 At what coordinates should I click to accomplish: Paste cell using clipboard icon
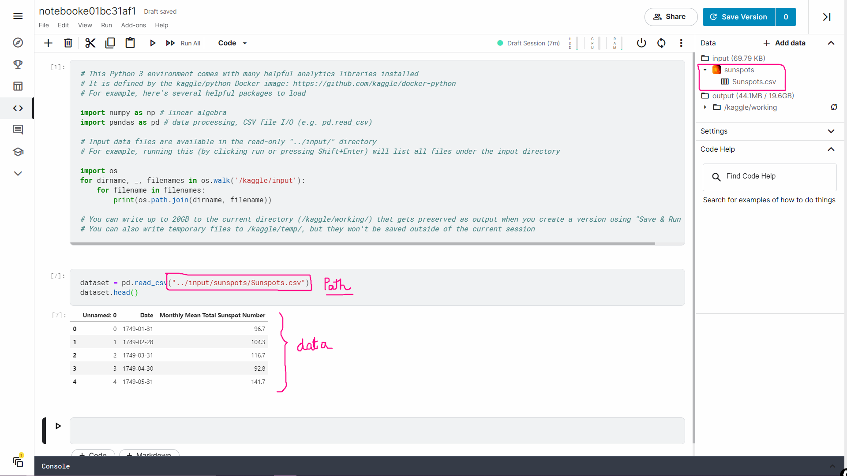(130, 43)
